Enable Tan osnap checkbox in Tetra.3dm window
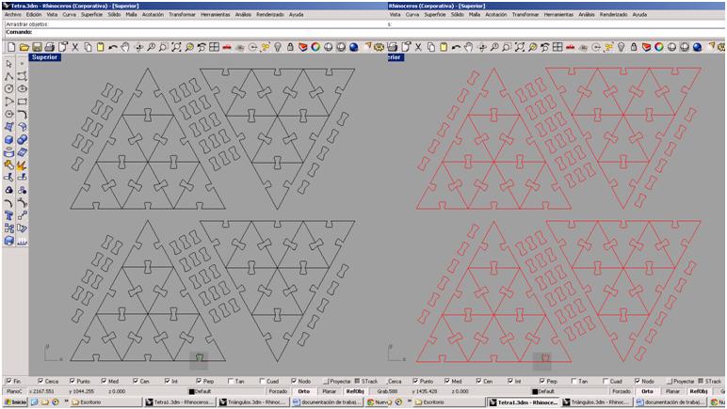Screen dimensions: 727x409 click(x=231, y=381)
